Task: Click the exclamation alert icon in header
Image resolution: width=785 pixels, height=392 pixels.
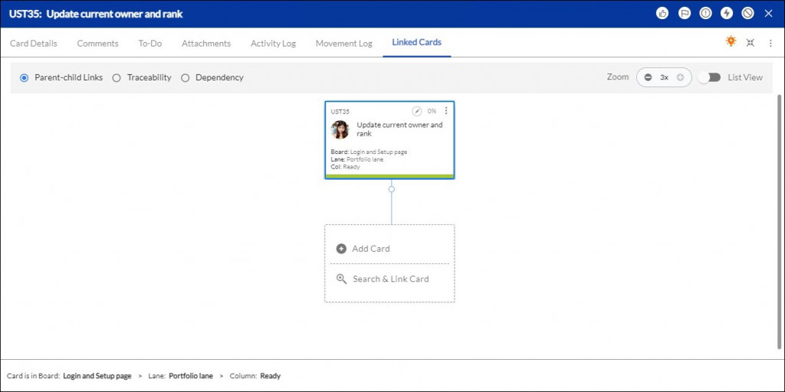Action: click(x=705, y=14)
